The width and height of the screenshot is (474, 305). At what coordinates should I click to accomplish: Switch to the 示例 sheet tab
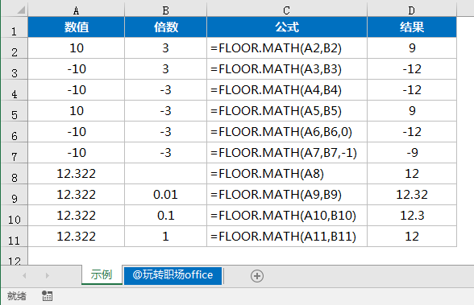click(x=102, y=274)
